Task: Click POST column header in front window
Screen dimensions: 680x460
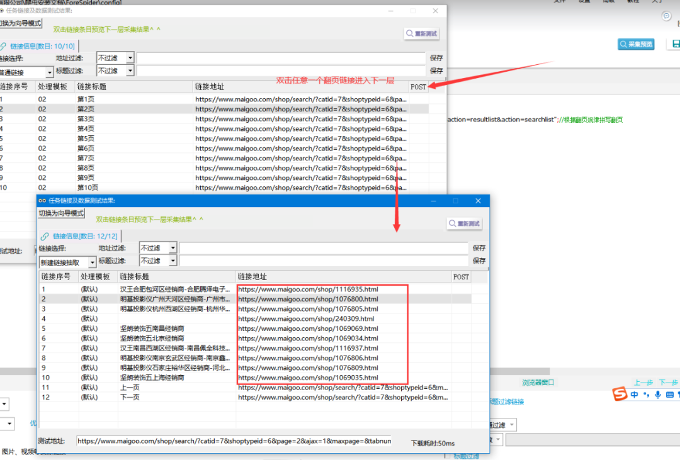Action: 461,277
